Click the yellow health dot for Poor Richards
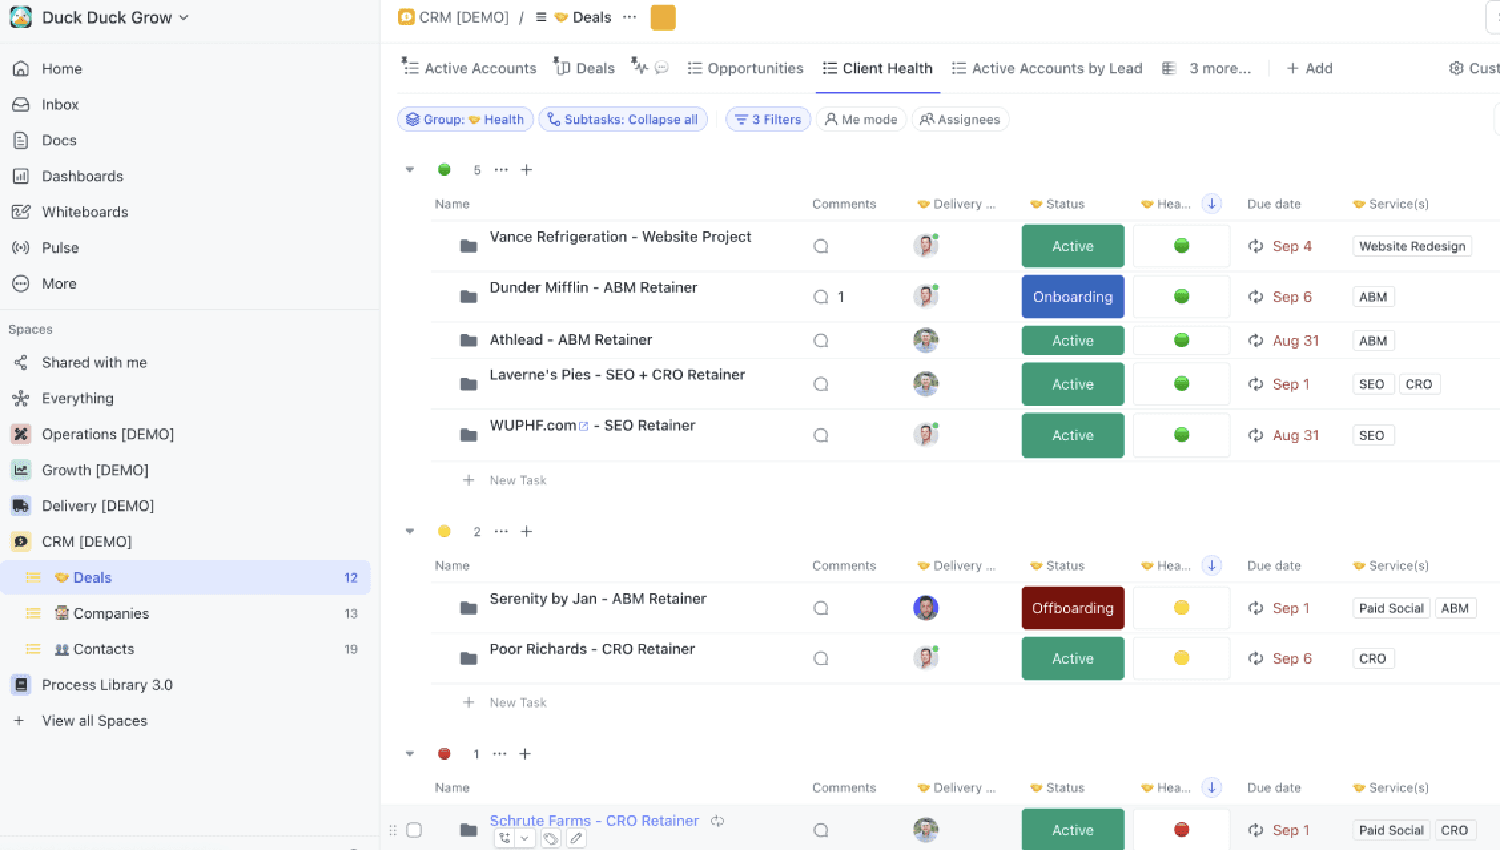This screenshot has height=850, width=1500. click(1181, 658)
